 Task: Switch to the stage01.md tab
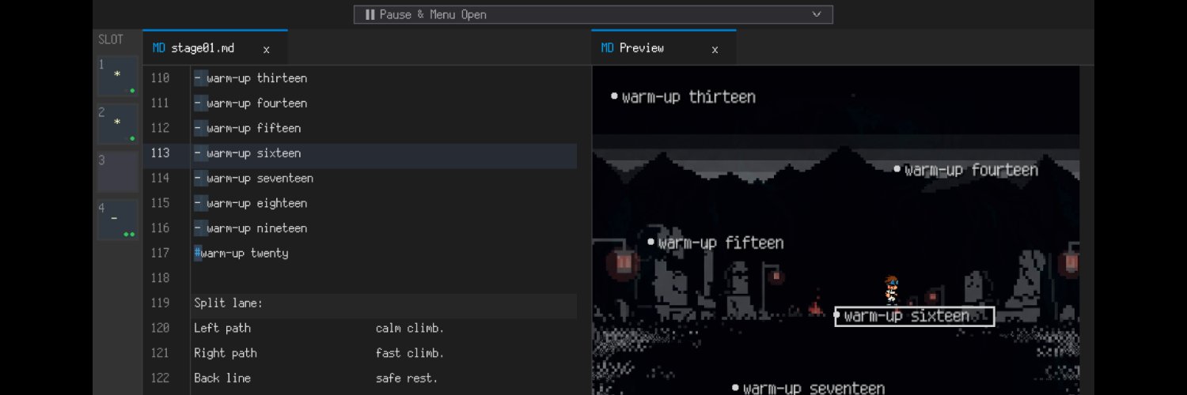pyautogui.click(x=214, y=48)
